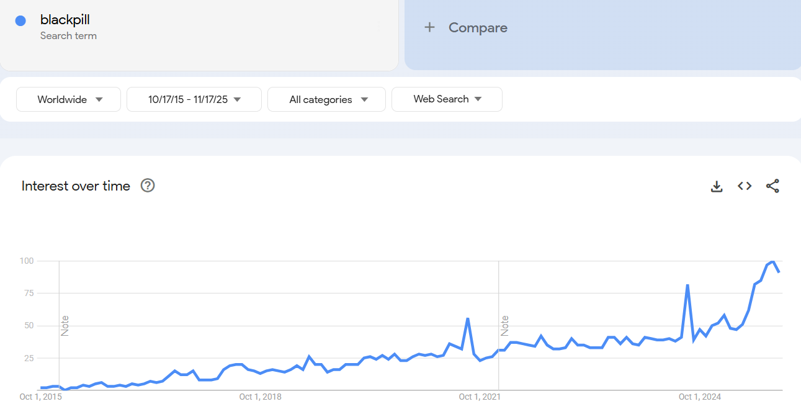Click the blue dot beside blackpill

[x=20, y=20]
